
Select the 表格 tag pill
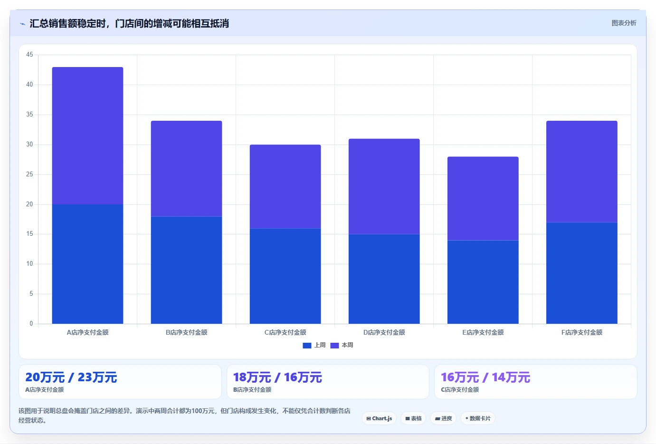tap(413, 418)
